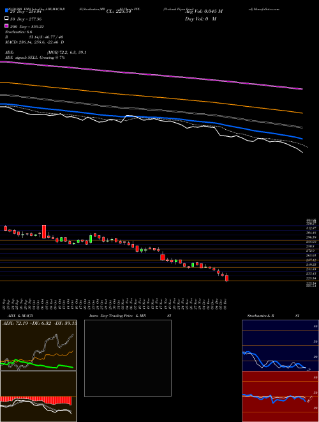Click the blue Stochastics chart panel
This screenshot has width=319, height=422.
point(280,345)
